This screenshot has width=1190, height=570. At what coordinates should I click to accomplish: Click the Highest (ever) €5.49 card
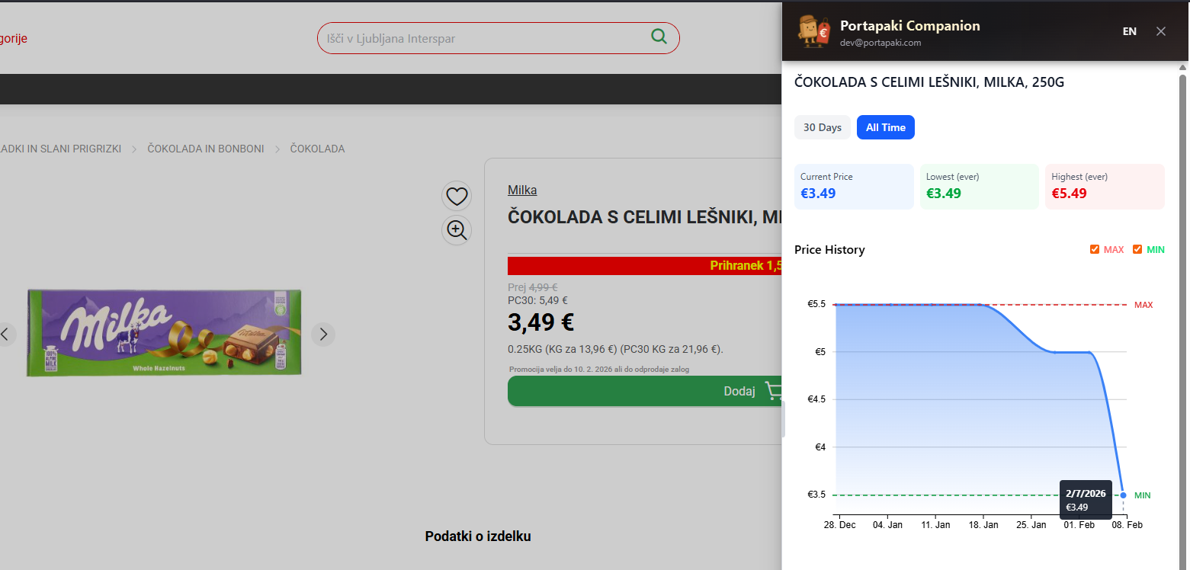coord(1105,187)
